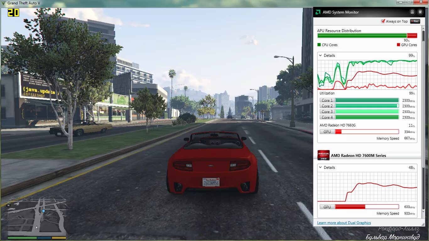Click the green health bar under minimap

point(22,238)
